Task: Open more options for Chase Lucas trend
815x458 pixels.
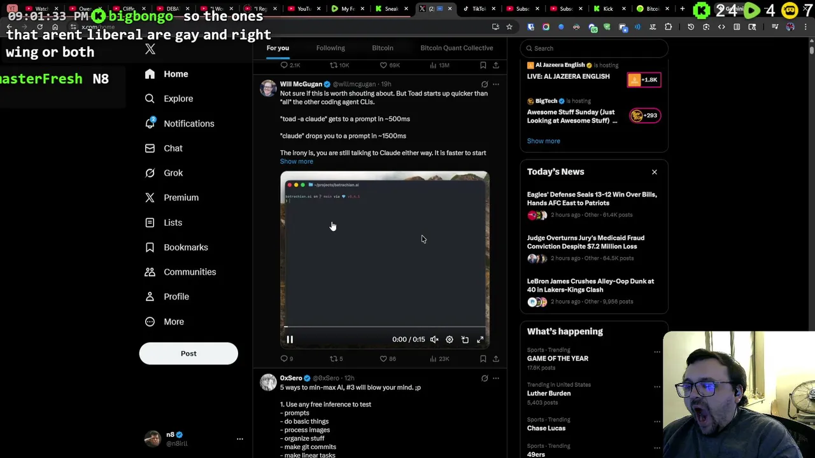Action: tap(656, 422)
